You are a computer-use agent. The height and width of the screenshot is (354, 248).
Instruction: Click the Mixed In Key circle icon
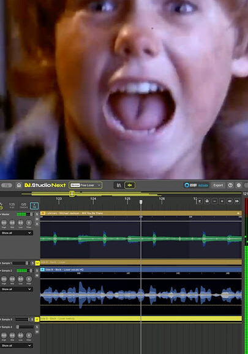pyautogui.click(x=187, y=185)
